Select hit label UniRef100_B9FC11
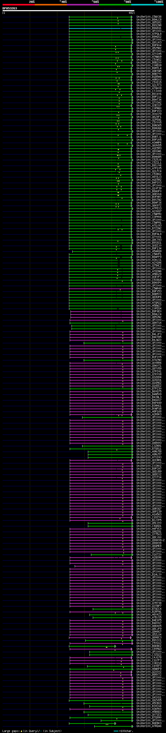Viewport: 166px width, 733px height. 149,97
